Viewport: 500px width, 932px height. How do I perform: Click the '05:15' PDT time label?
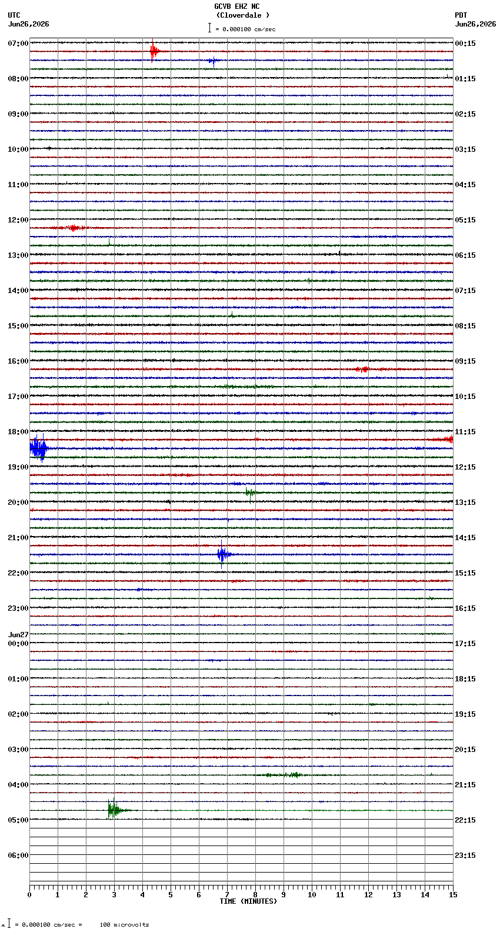pyautogui.click(x=465, y=220)
